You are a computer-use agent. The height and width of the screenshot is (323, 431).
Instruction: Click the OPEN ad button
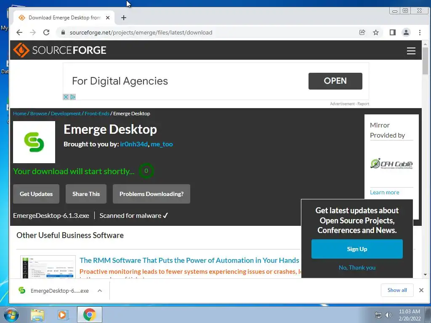[x=335, y=81]
